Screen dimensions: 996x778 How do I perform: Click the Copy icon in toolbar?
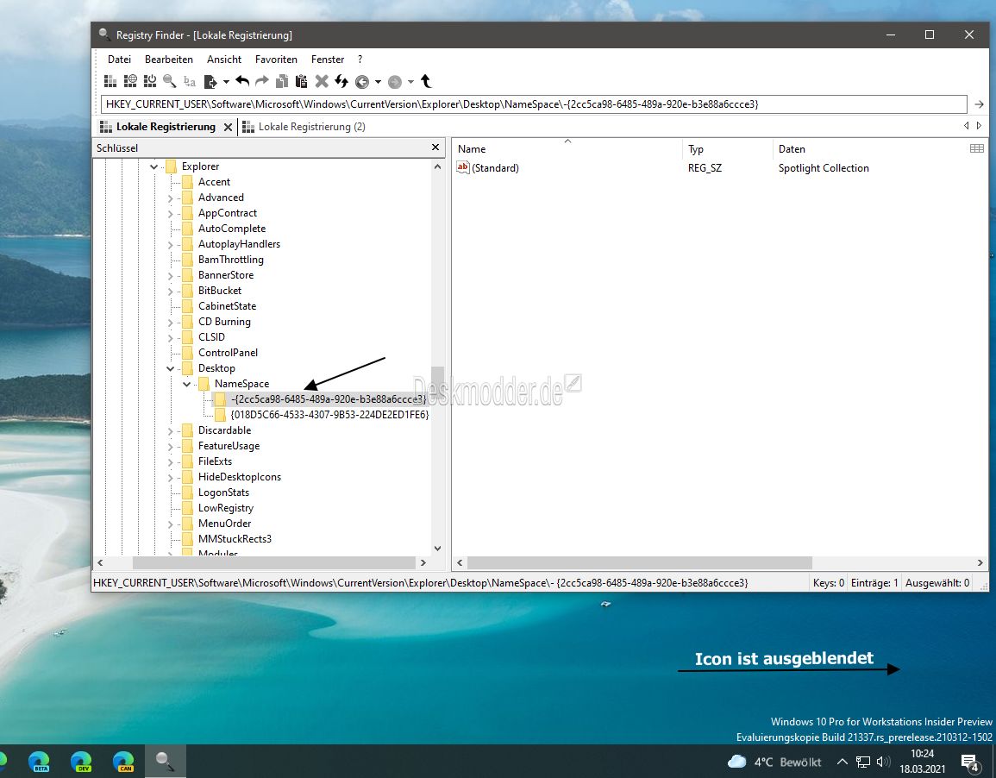pyautogui.click(x=282, y=81)
